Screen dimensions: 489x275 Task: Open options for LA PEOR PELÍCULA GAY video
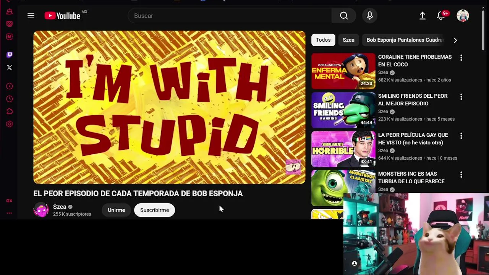[x=461, y=136]
